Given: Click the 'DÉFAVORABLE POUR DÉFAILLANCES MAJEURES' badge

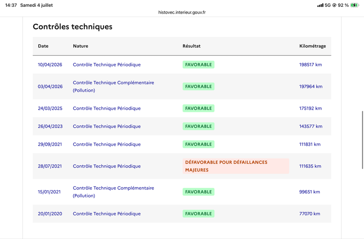Looking at the screenshot, I should point(236,166).
